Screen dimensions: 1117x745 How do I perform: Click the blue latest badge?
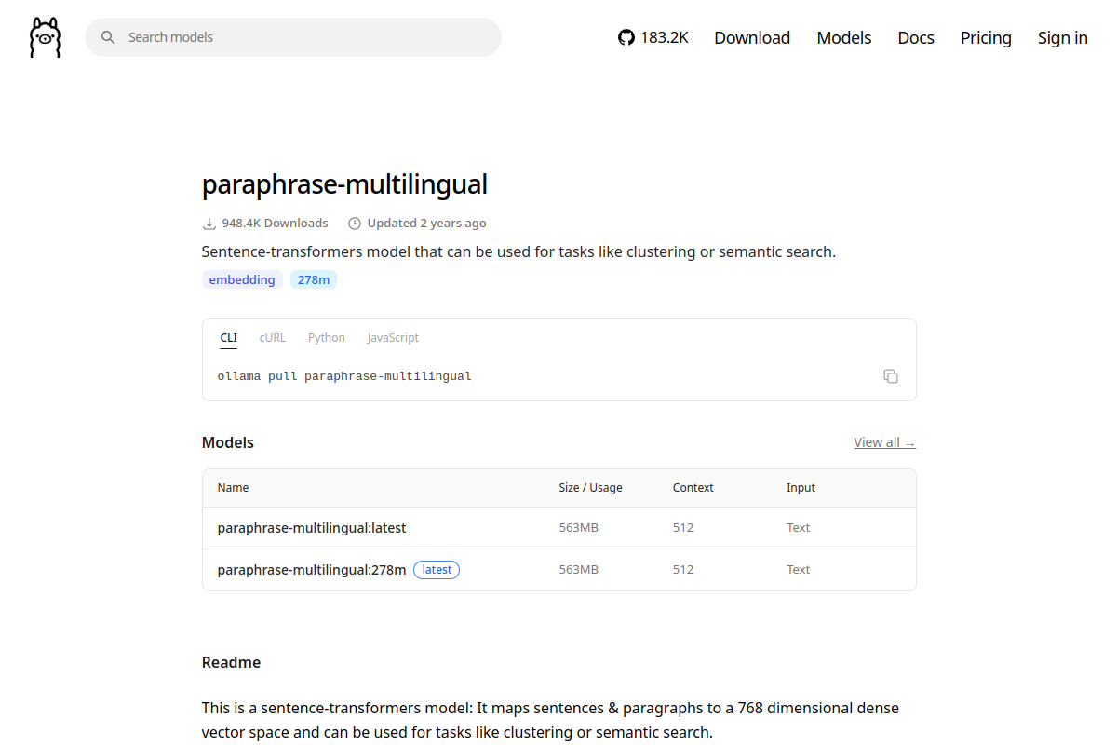coord(437,569)
